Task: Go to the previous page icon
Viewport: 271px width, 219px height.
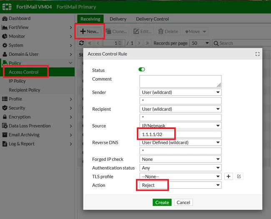Action: coord(98,43)
